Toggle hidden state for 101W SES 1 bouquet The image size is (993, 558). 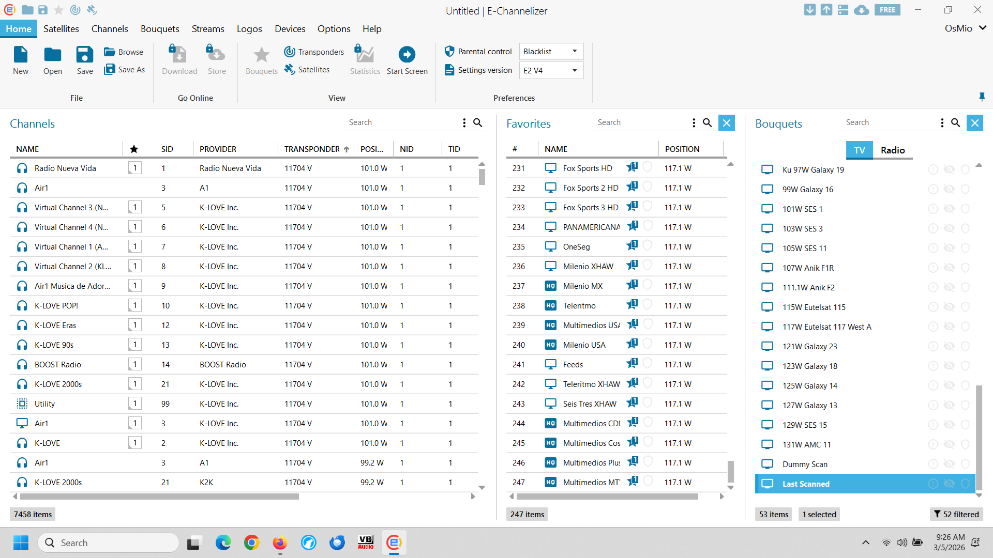click(x=949, y=209)
